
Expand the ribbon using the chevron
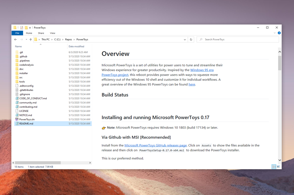(x=275, y=33)
